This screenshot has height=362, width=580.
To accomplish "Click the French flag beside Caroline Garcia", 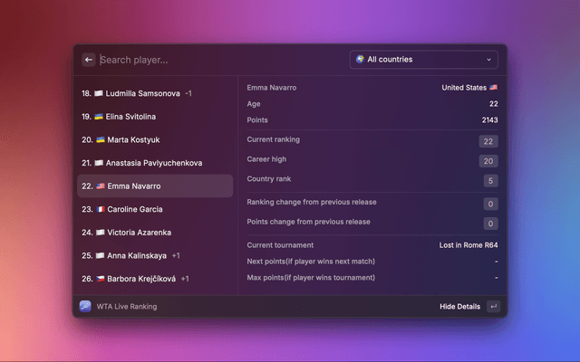I will [x=100, y=209].
